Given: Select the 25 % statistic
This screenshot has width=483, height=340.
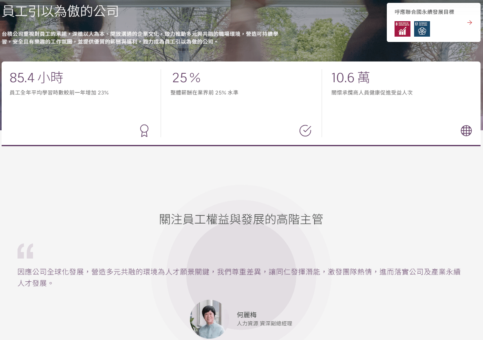Looking at the screenshot, I should pos(186,77).
